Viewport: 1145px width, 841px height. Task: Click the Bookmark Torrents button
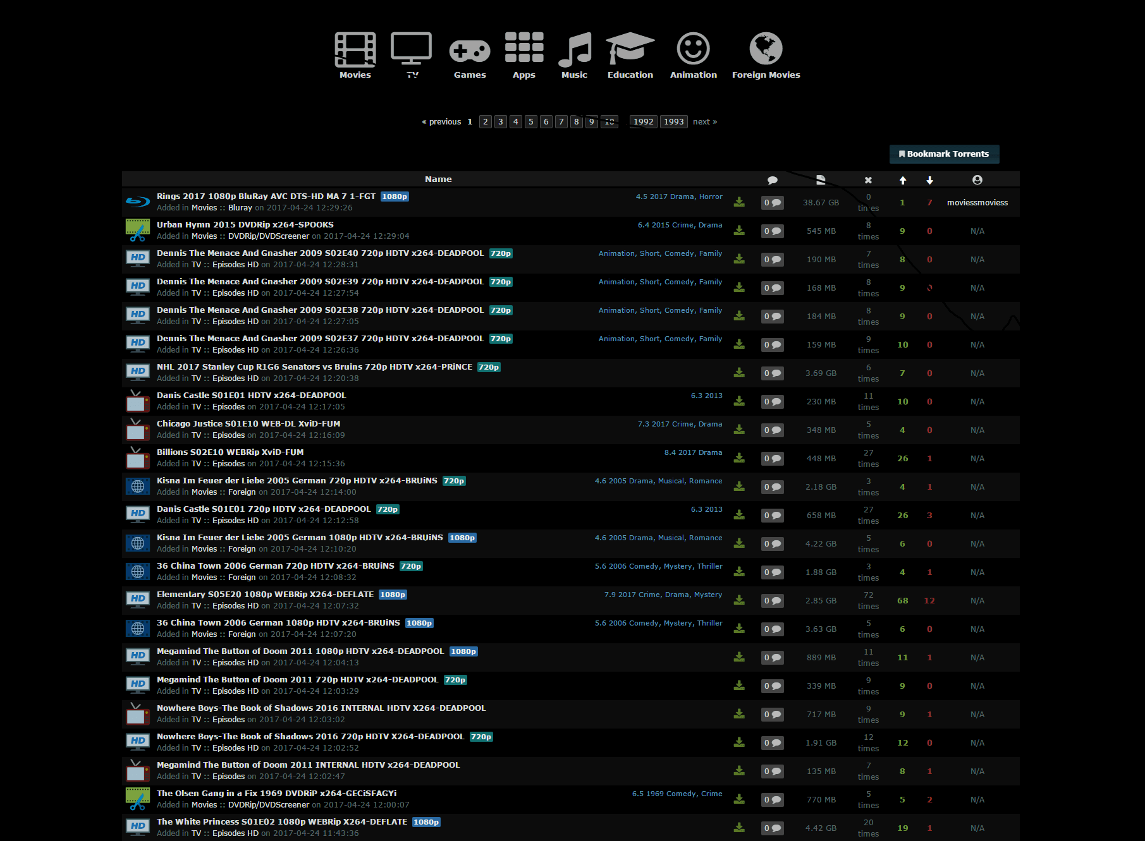944,154
